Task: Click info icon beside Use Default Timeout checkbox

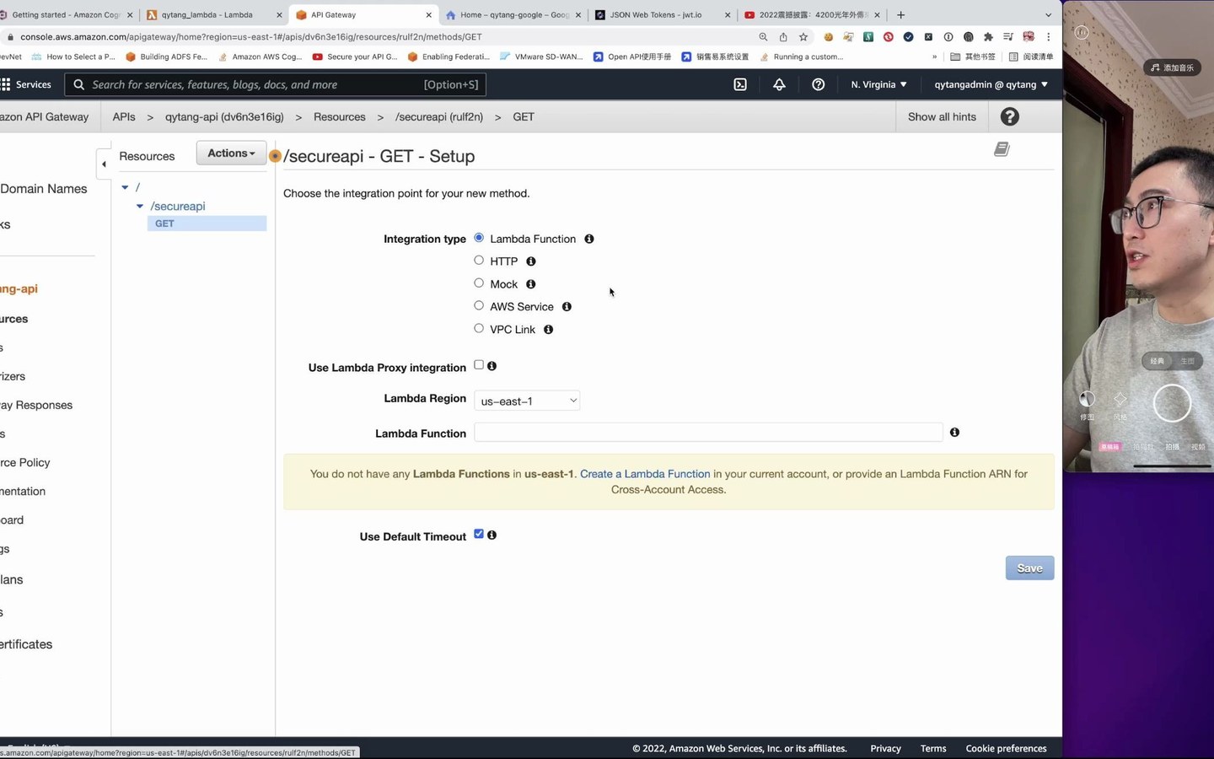Action: pyautogui.click(x=492, y=535)
